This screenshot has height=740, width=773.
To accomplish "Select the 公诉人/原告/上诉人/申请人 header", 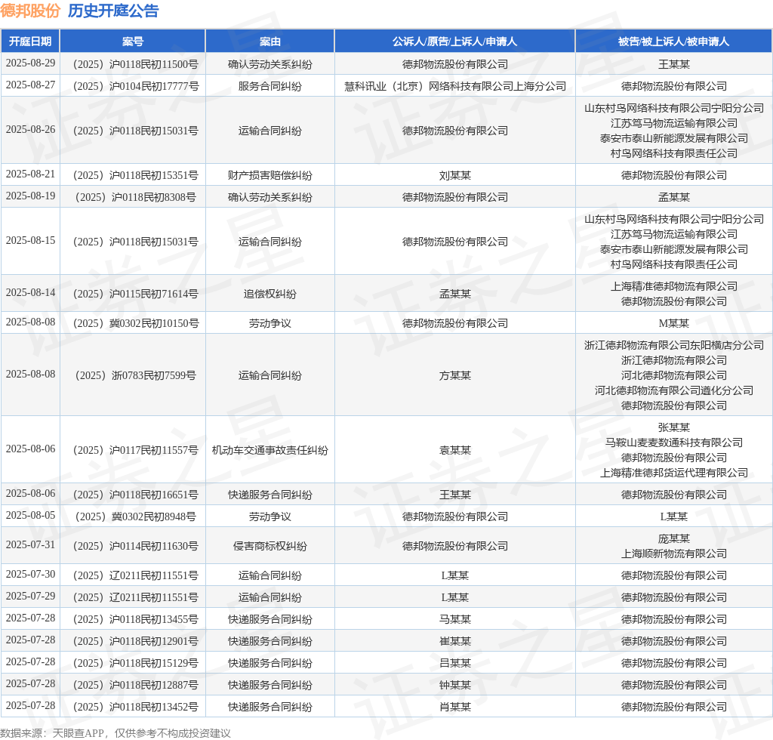I will (x=454, y=42).
